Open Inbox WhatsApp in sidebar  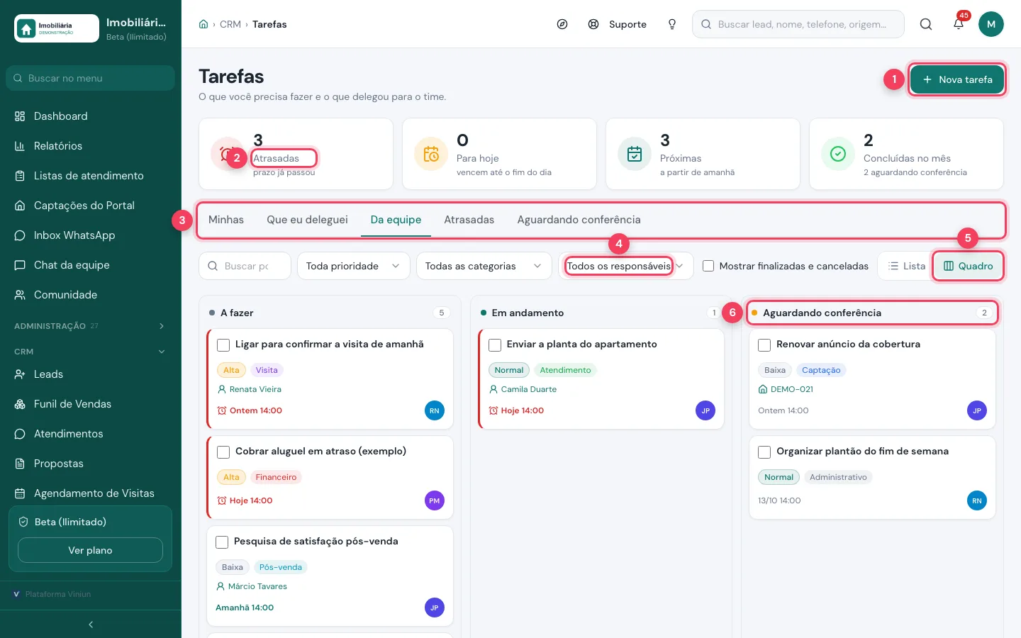(91, 235)
